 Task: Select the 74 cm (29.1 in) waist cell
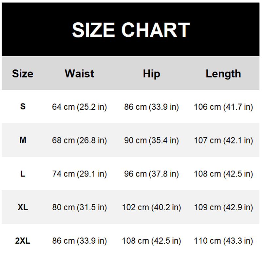point(79,174)
